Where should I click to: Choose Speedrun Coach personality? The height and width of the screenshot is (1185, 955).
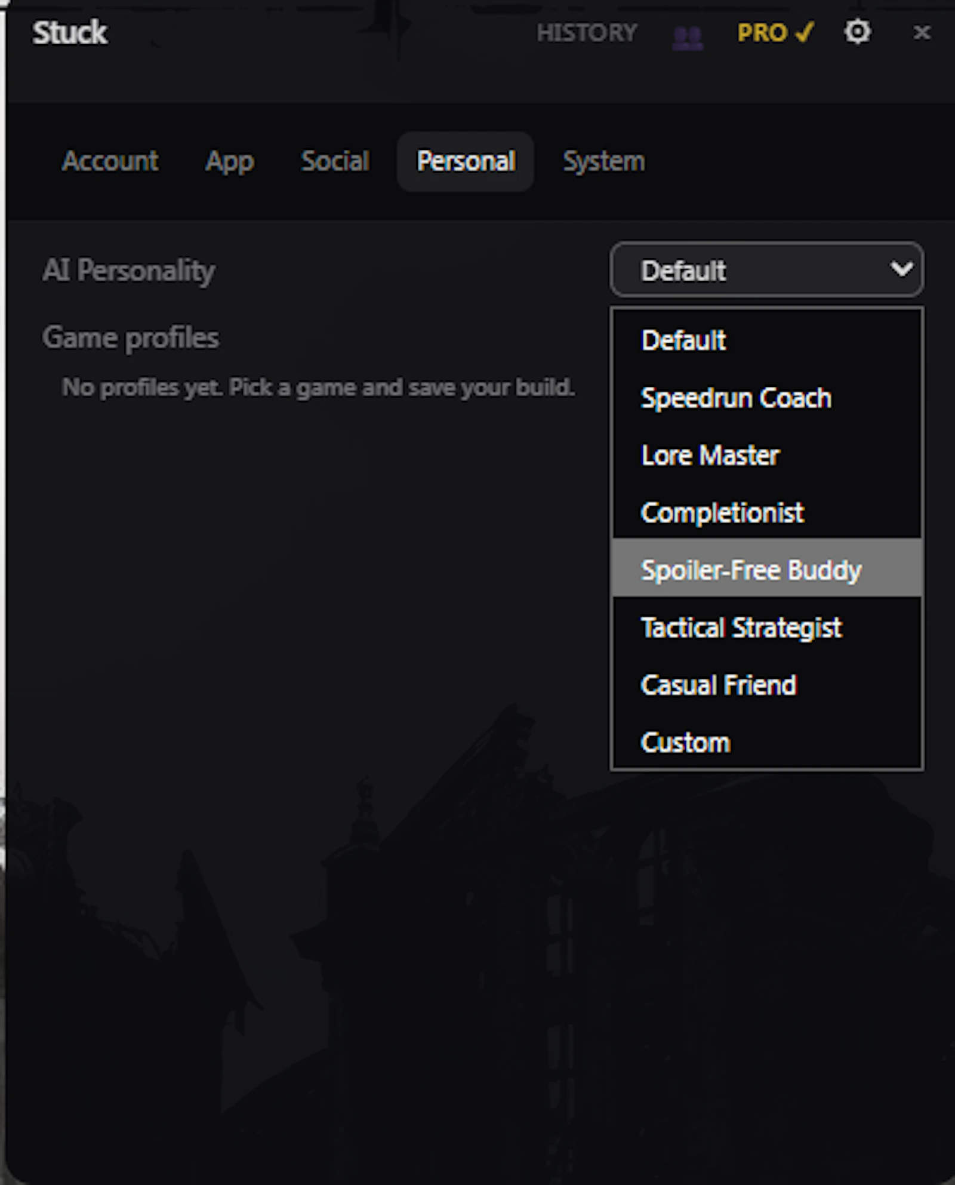coord(767,398)
